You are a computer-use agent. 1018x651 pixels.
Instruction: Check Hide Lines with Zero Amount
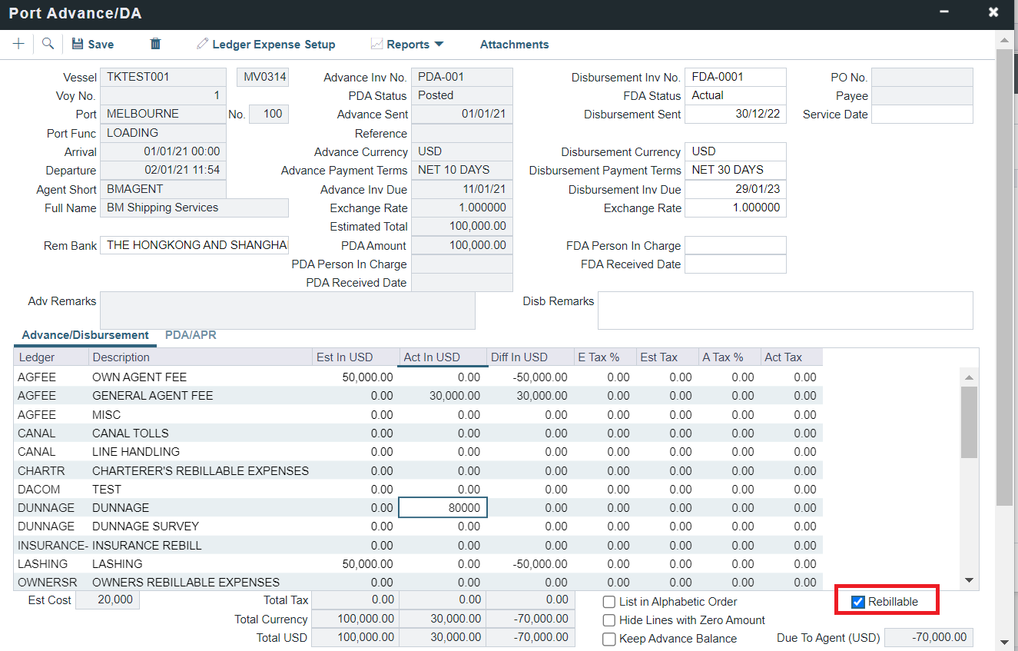(x=609, y=620)
